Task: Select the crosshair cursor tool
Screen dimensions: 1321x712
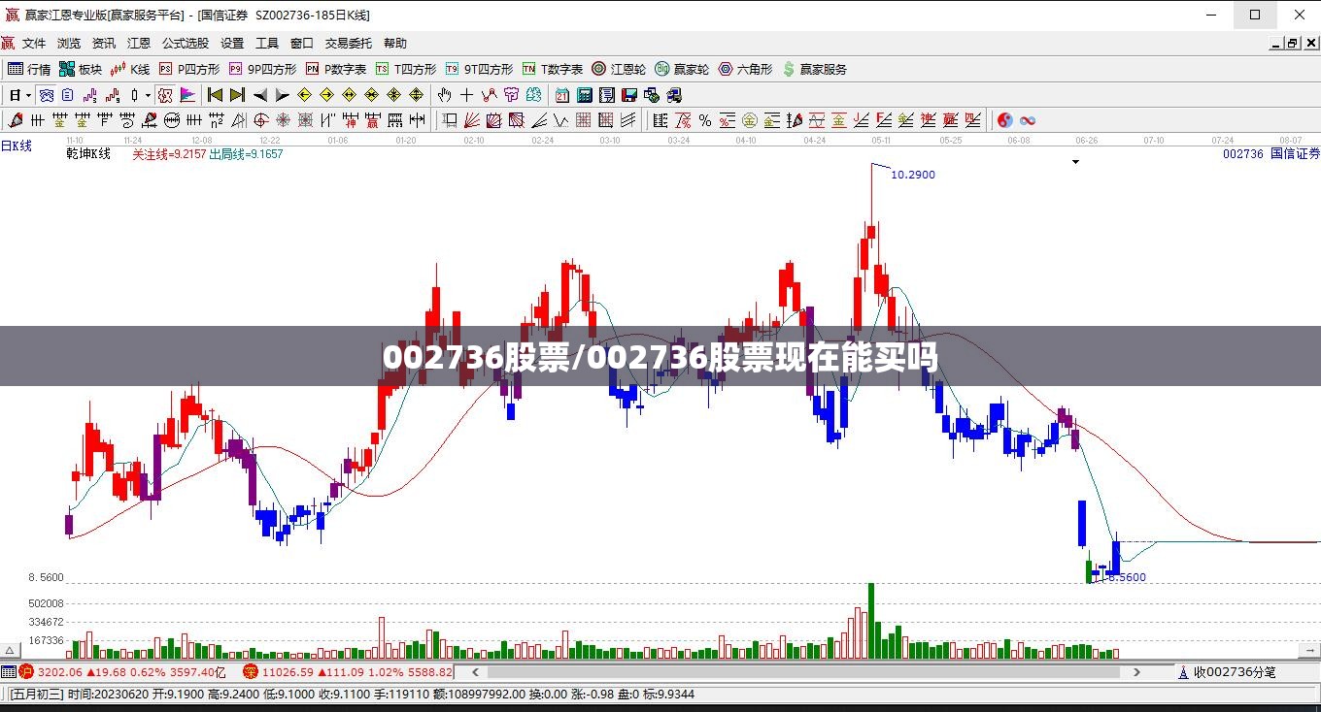Action: [466, 95]
